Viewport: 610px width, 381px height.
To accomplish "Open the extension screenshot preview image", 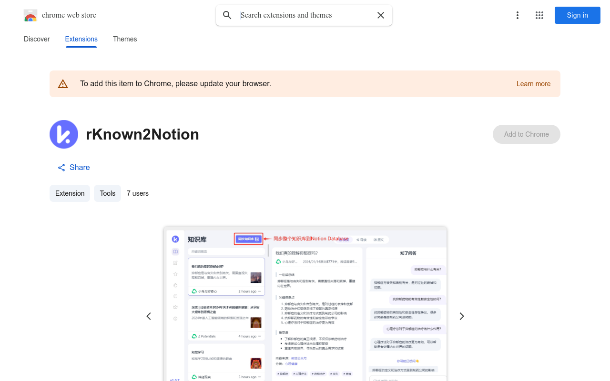I will tap(305, 304).
